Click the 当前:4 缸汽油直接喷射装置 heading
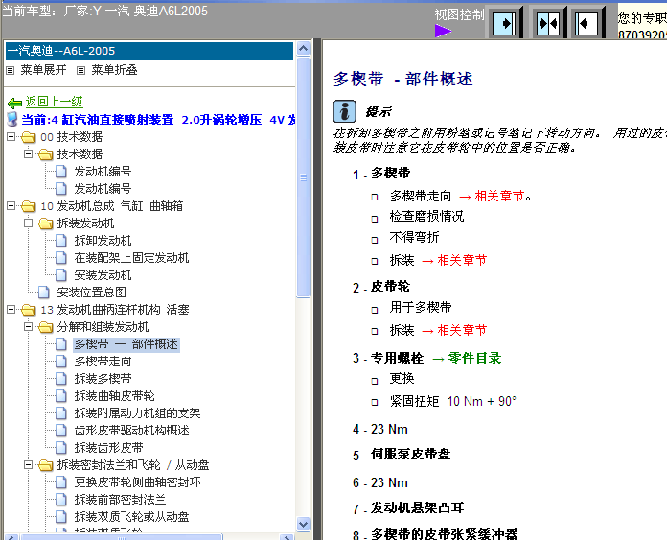The image size is (667, 540). (x=158, y=120)
